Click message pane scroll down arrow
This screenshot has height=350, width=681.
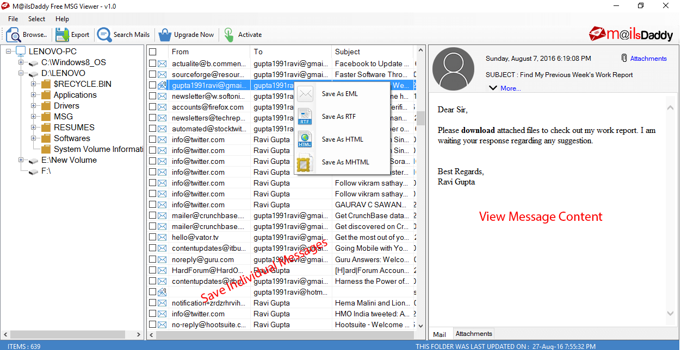[x=671, y=314]
